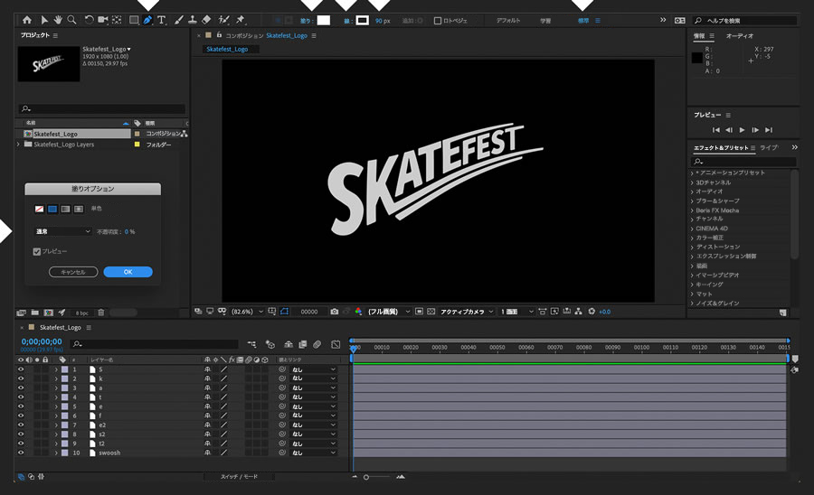Click the white fill color swatch
The image size is (814, 495).
click(x=323, y=20)
